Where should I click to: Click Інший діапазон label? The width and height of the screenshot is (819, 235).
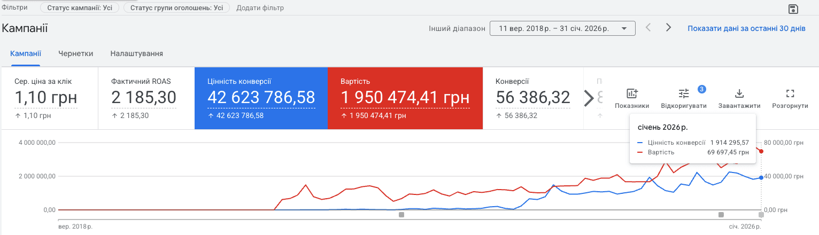pyautogui.click(x=457, y=28)
